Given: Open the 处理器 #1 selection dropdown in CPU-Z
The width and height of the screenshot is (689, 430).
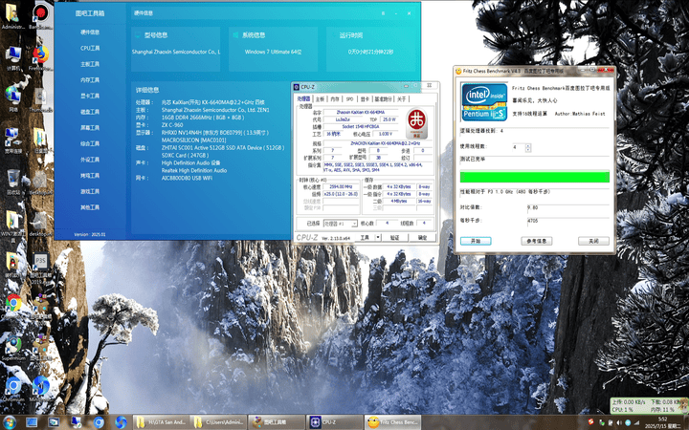Looking at the screenshot, I should pos(341,224).
